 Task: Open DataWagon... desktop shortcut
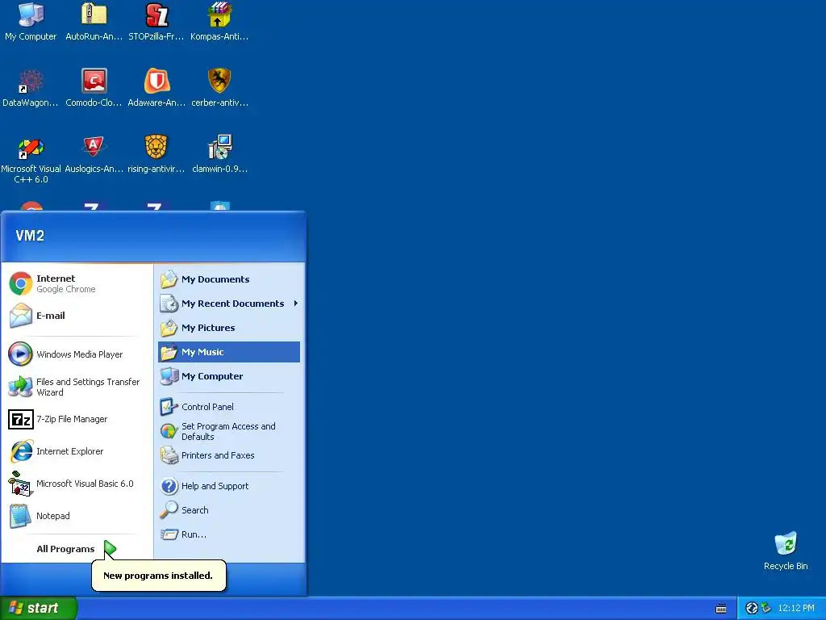[x=31, y=87]
